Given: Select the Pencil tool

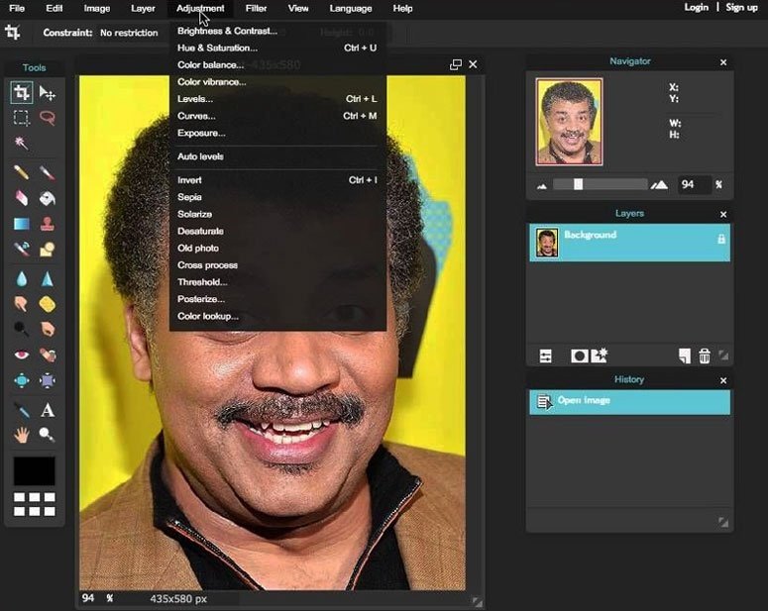Looking at the screenshot, I should [x=22, y=172].
